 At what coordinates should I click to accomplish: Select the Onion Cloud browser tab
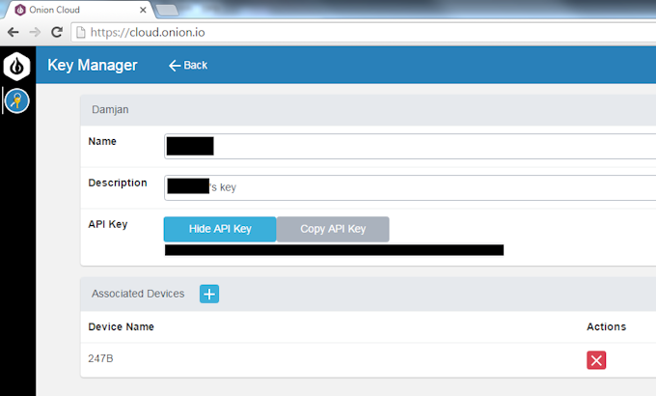[79, 10]
